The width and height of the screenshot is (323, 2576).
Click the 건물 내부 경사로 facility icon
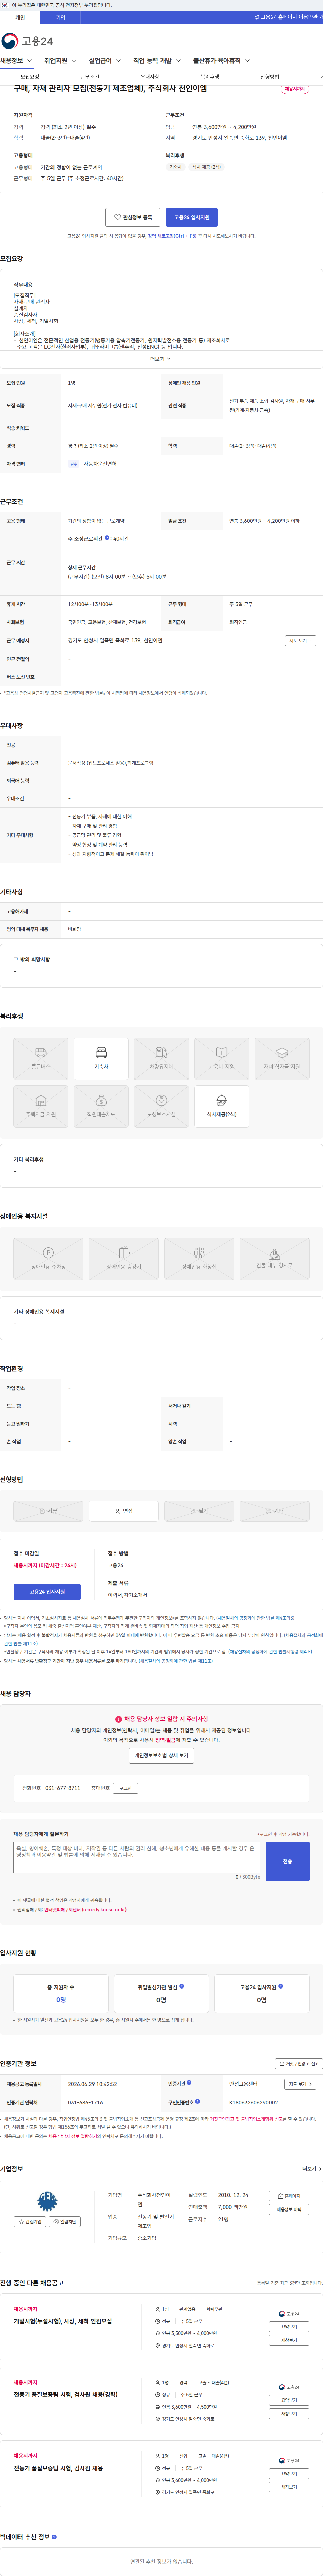274,1259
